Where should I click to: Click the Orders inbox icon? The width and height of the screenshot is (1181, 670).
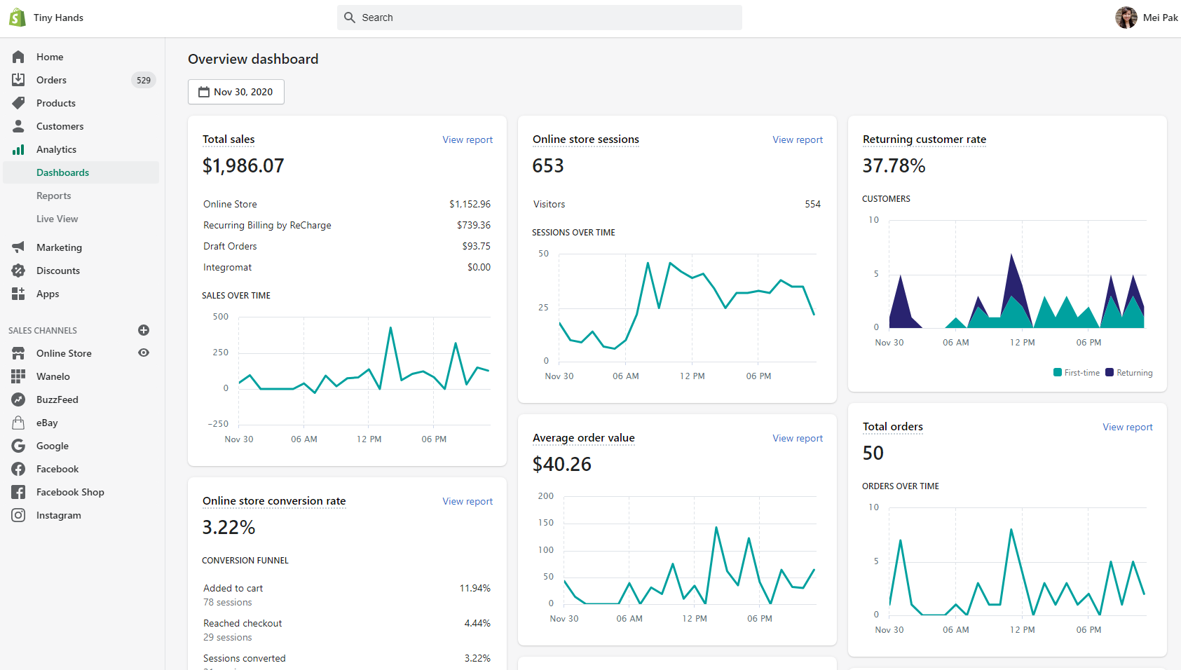point(18,80)
